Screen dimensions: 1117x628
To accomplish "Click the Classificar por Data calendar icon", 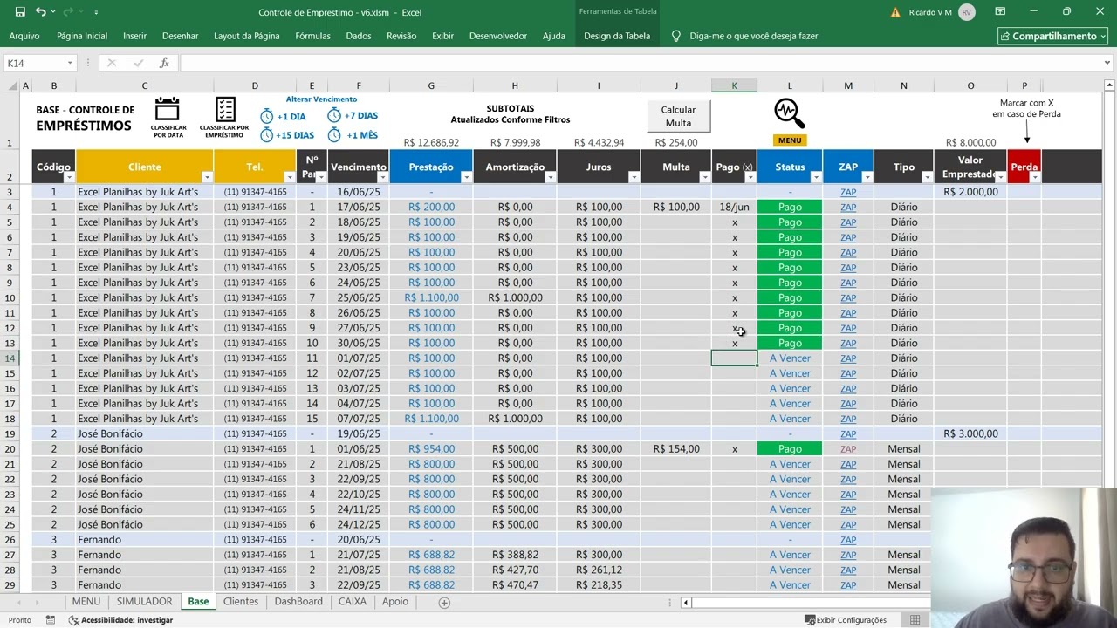I will [167, 110].
